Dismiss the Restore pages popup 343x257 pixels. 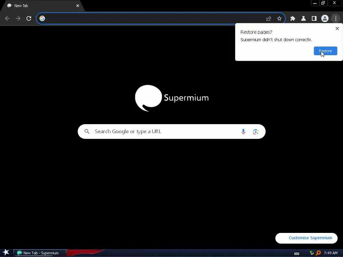(337, 28)
